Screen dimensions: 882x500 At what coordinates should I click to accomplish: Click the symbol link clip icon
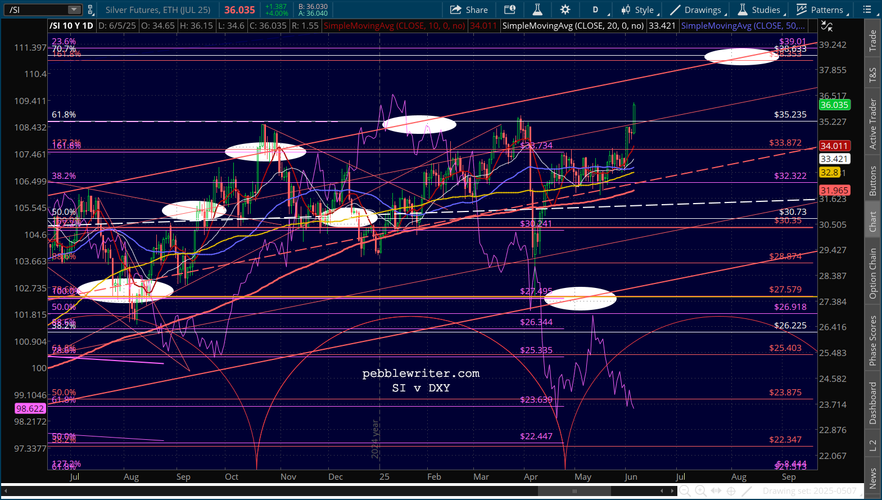point(91,10)
